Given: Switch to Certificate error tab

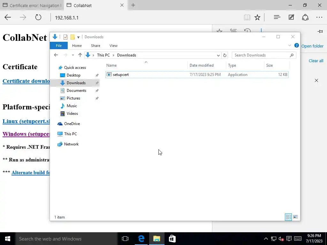Looking at the screenshot, I should coord(32,5).
